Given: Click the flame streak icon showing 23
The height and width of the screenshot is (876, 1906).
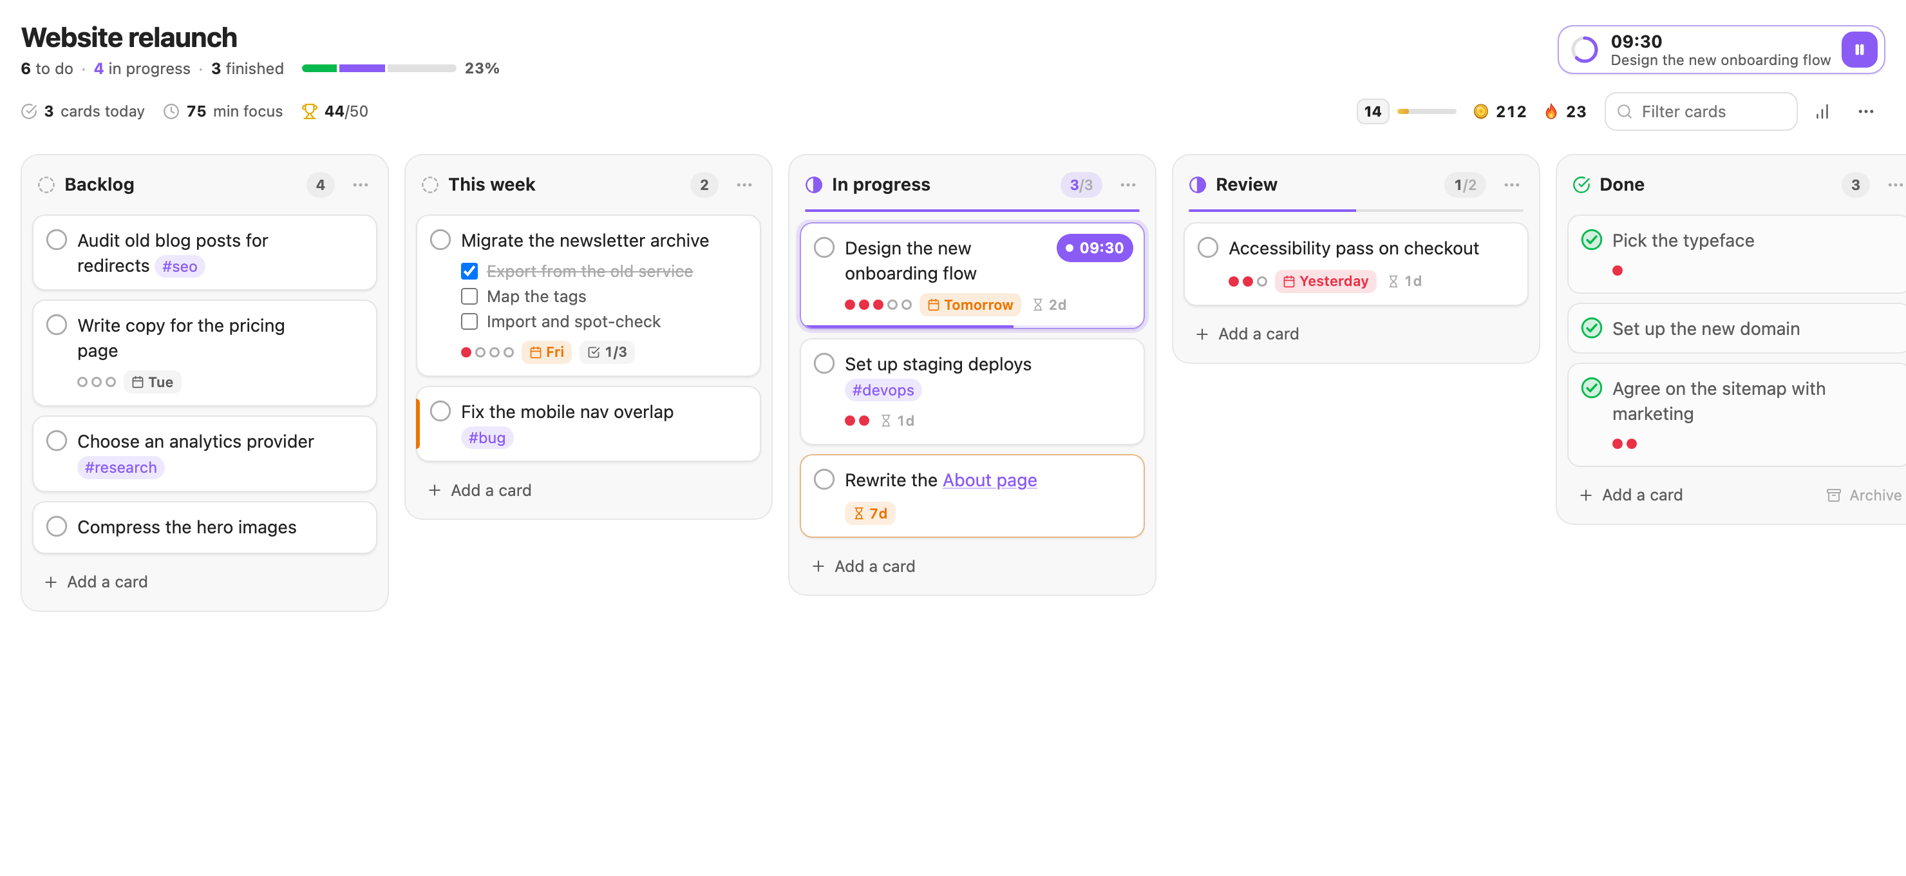Looking at the screenshot, I should click(1551, 111).
